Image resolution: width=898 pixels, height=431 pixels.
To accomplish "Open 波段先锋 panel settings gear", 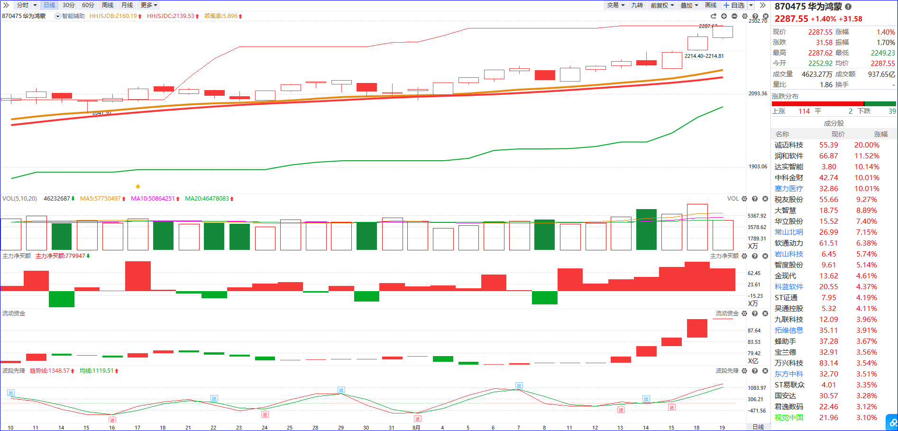I will 744,371.
